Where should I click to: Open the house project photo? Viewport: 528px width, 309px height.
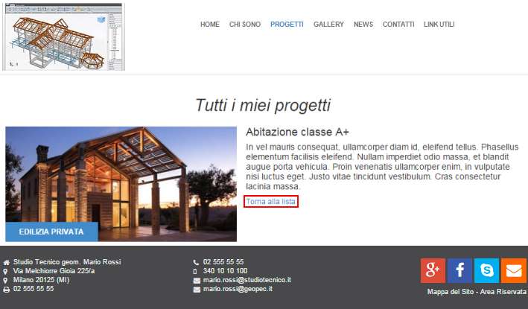tap(121, 175)
